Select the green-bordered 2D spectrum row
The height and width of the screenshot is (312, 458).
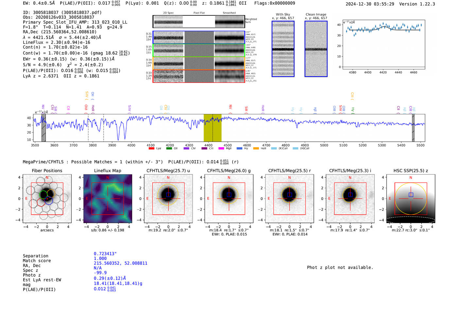click(x=199, y=50)
